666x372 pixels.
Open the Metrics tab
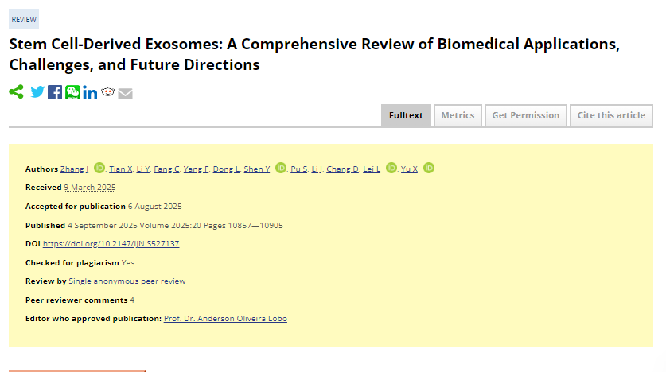coord(458,115)
